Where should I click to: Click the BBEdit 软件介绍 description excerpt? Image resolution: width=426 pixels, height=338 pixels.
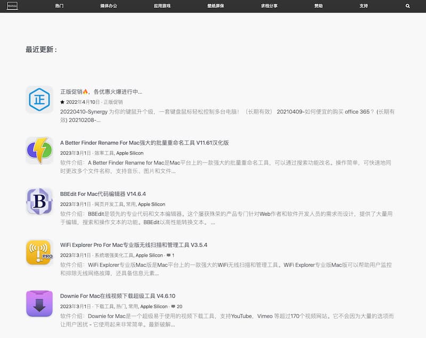(226, 218)
